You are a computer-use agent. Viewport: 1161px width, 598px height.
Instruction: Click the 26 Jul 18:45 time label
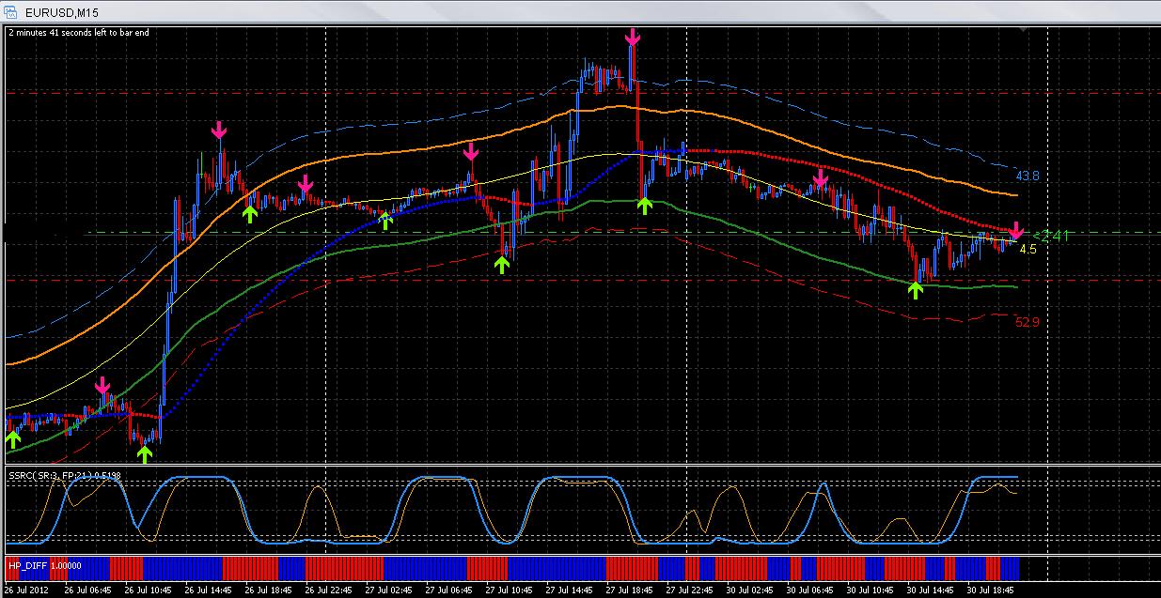[x=271, y=591]
